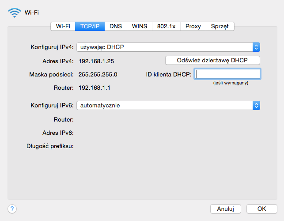
Task: Click the IPv4 address 192.168.1.25
Action: pyautogui.click(x=96, y=61)
